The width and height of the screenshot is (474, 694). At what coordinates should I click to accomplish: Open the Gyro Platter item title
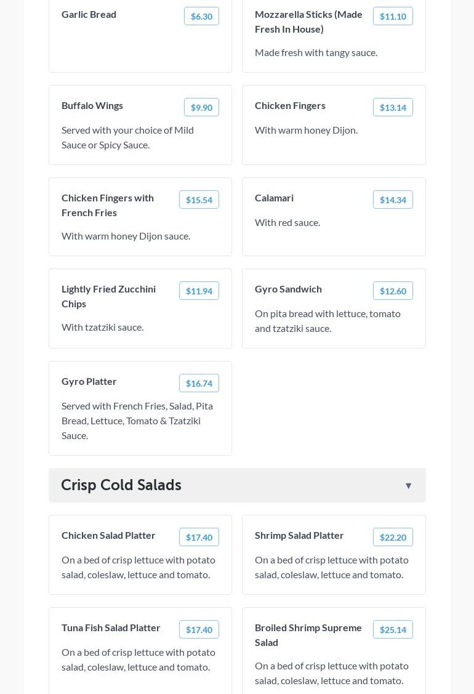tap(89, 381)
